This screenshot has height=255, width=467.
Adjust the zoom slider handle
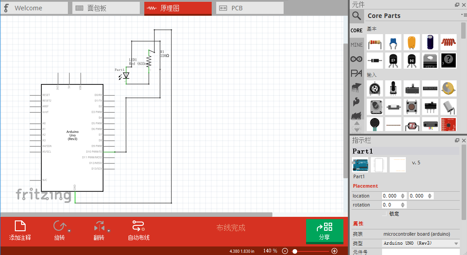[x=295, y=251]
